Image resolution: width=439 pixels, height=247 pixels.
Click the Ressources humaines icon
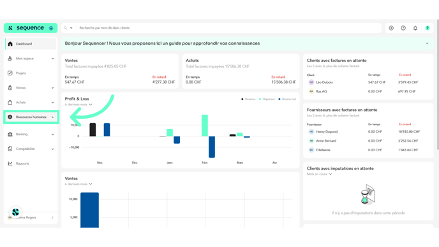click(x=10, y=117)
